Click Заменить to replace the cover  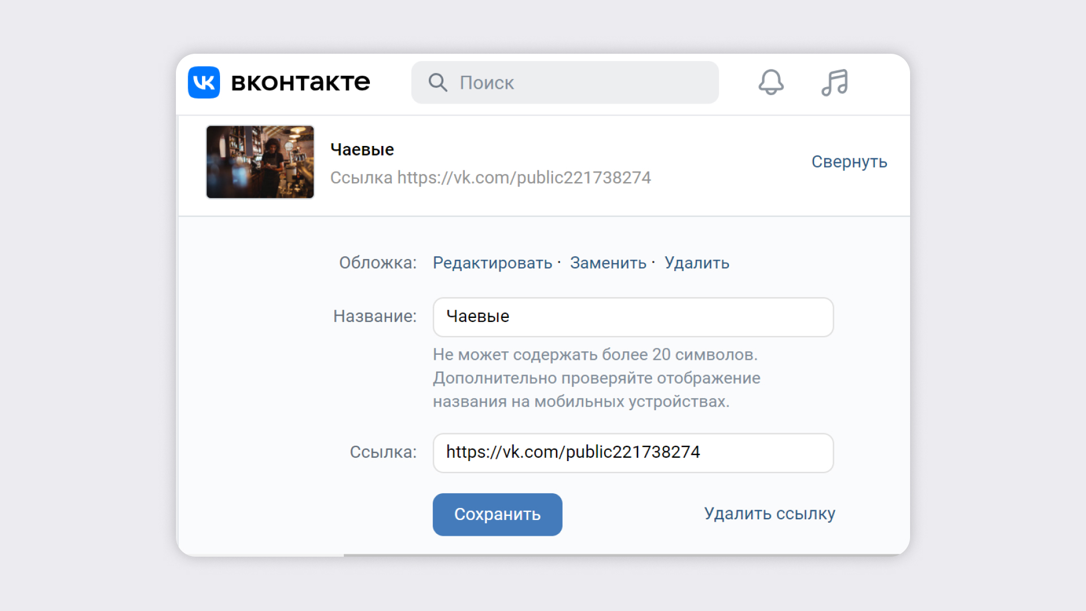pos(608,263)
